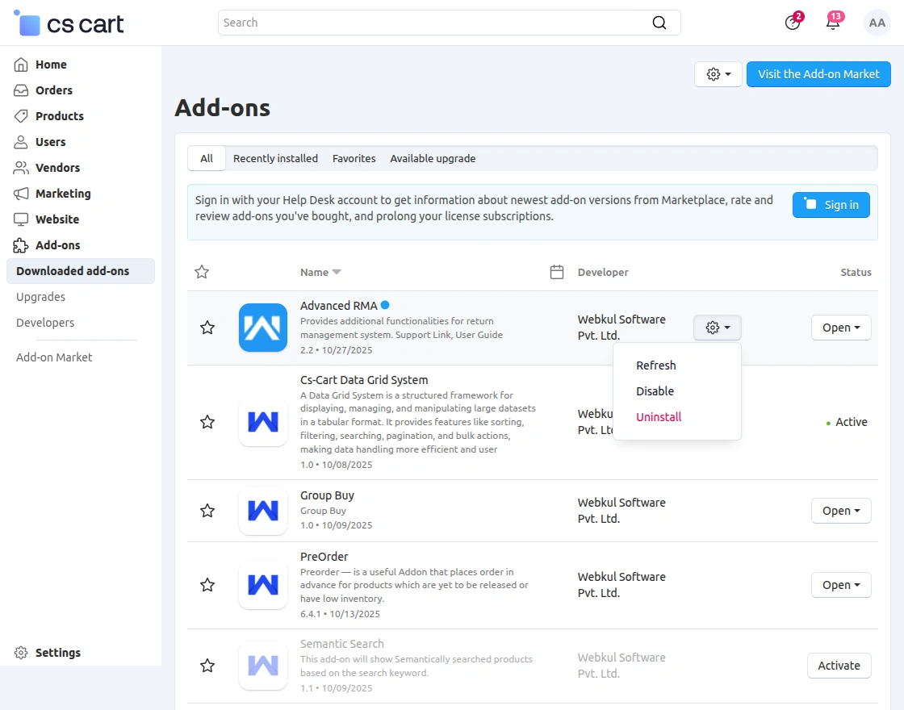
Task: Open the clock icon with 2 badge
Action: pos(792,23)
